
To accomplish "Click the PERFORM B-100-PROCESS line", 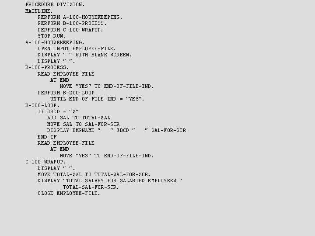I will point(72,23).
